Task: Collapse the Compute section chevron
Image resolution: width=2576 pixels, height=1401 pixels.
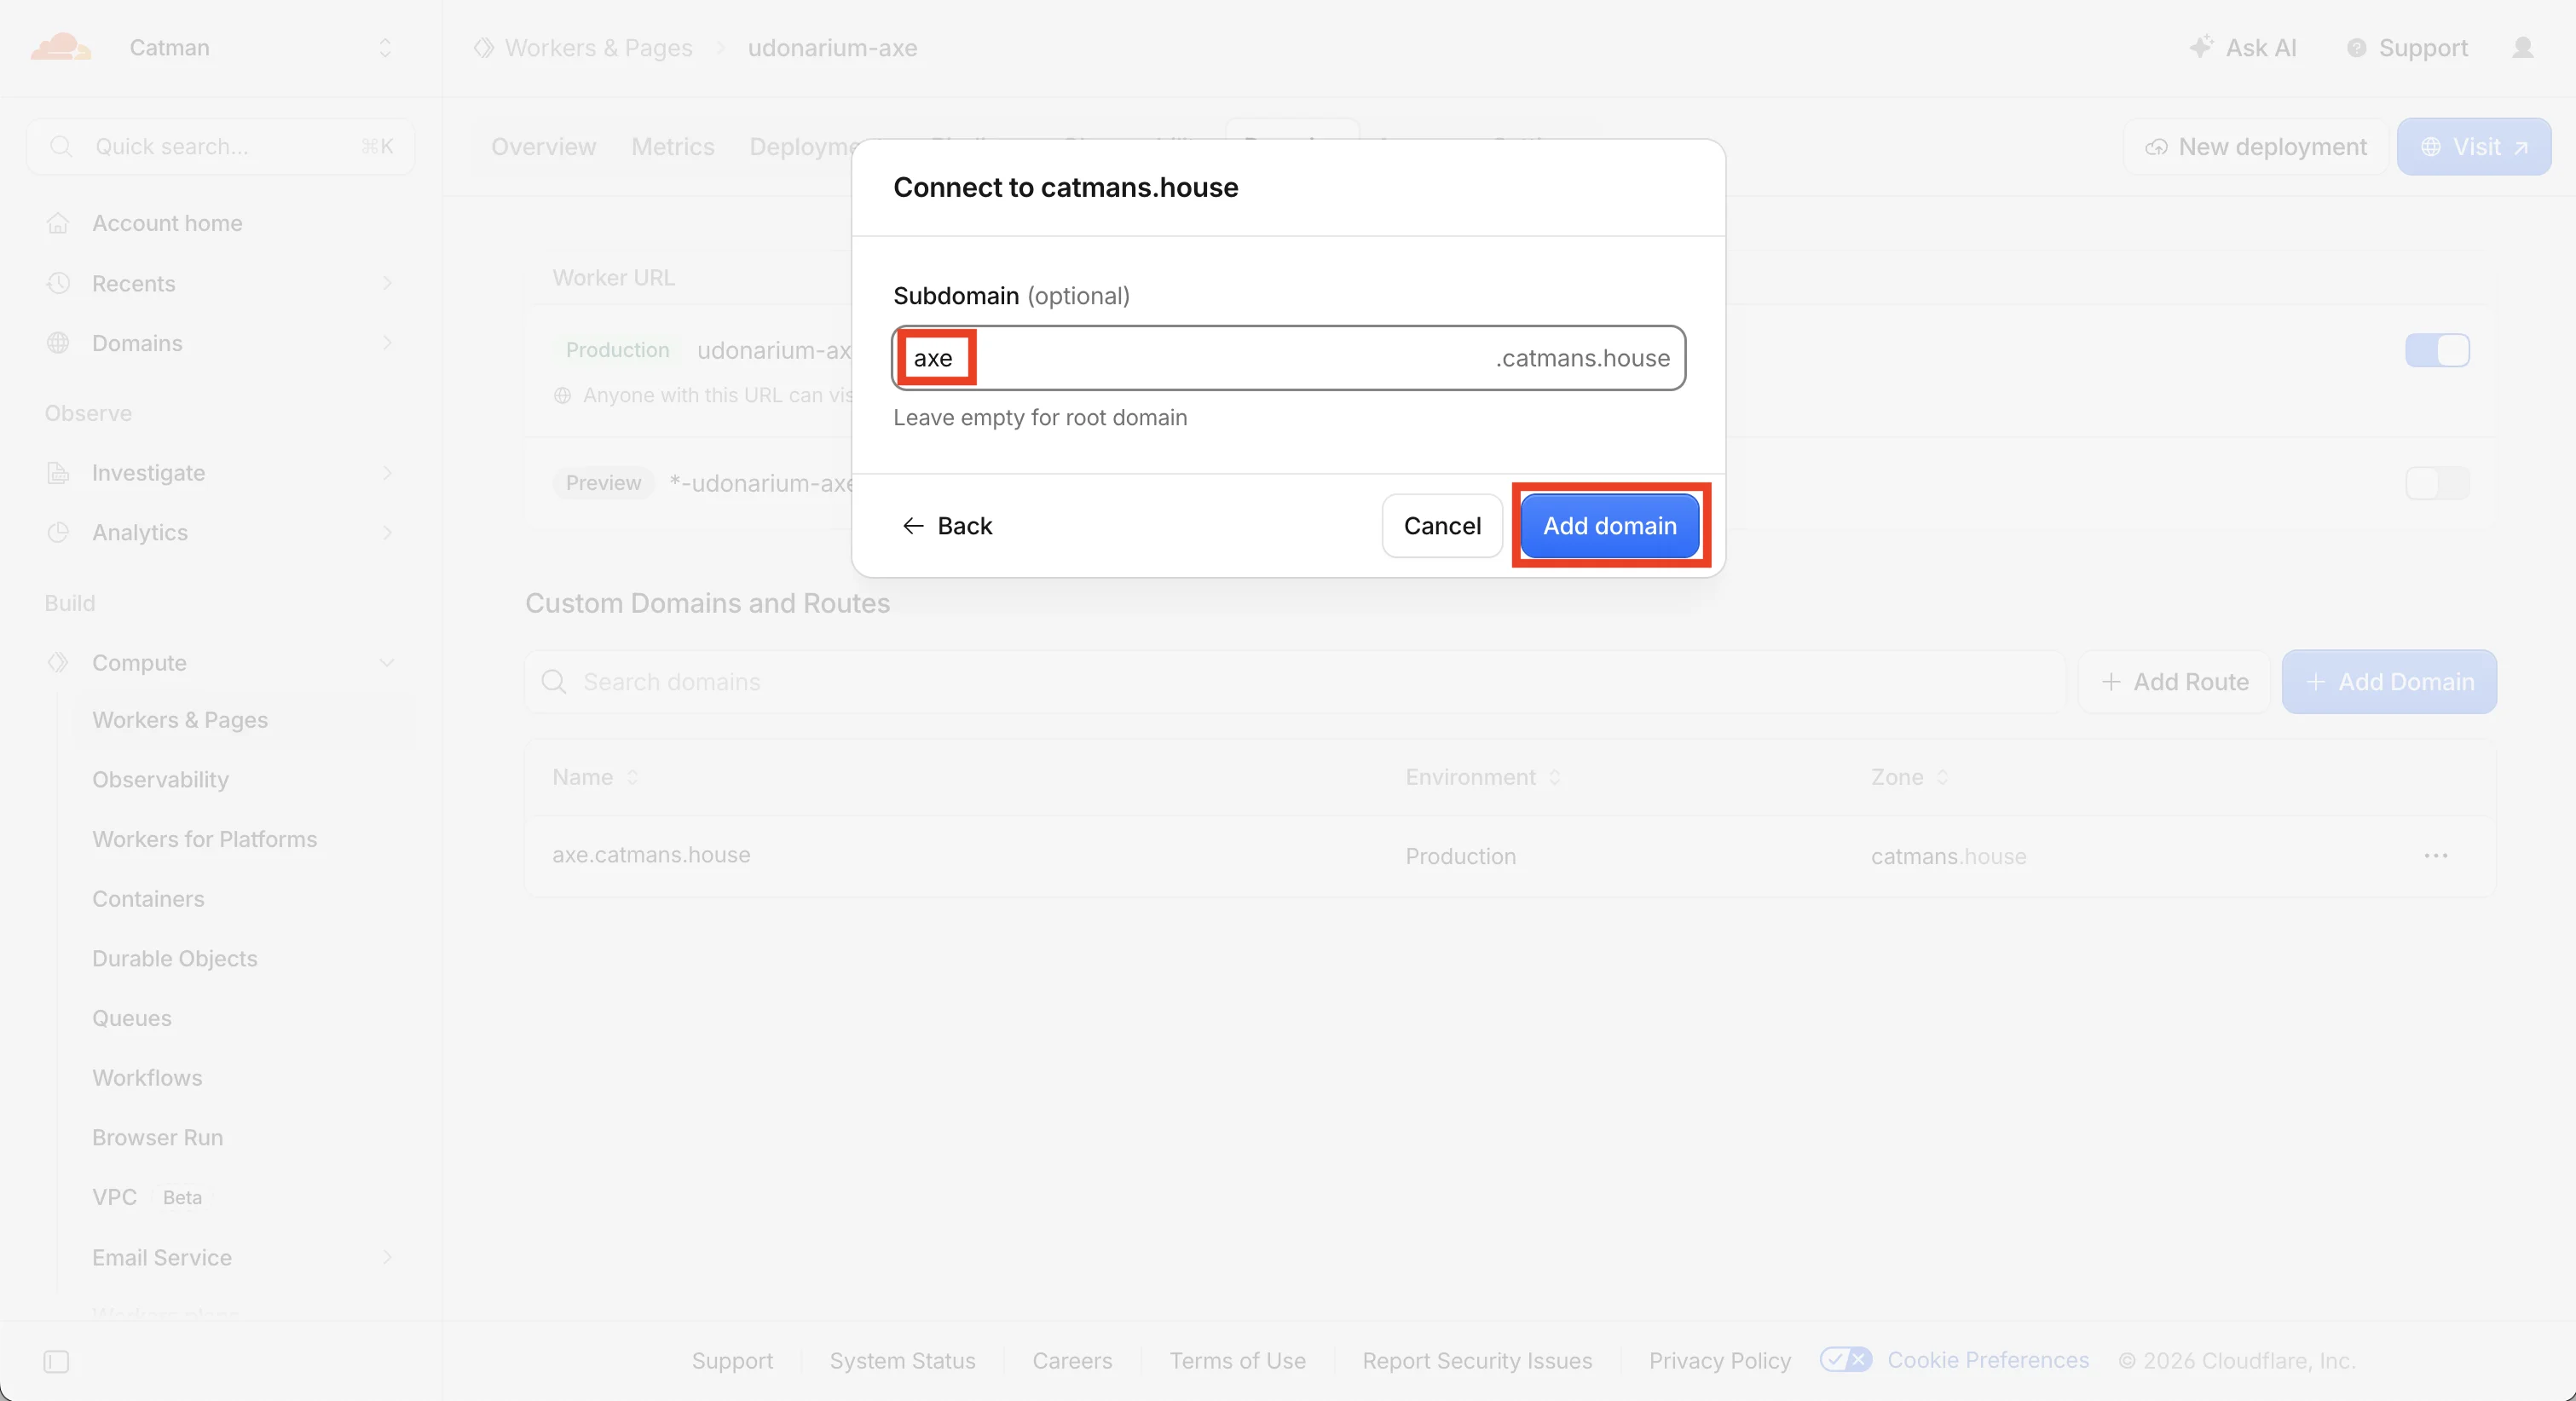Action: click(387, 663)
